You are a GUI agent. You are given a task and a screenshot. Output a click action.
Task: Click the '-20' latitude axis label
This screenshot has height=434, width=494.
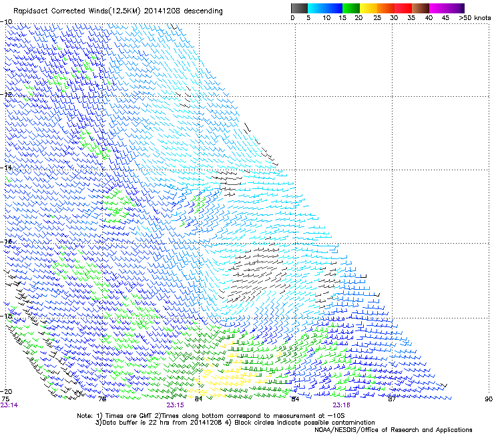(6, 391)
